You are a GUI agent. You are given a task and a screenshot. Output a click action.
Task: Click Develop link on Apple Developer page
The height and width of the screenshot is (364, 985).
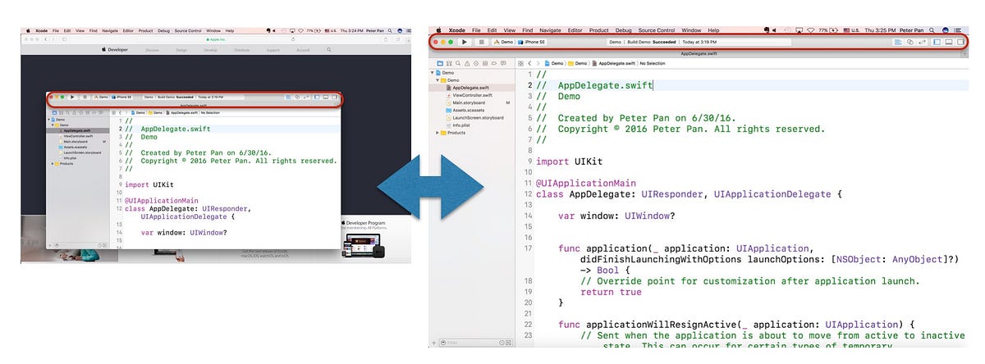click(210, 50)
